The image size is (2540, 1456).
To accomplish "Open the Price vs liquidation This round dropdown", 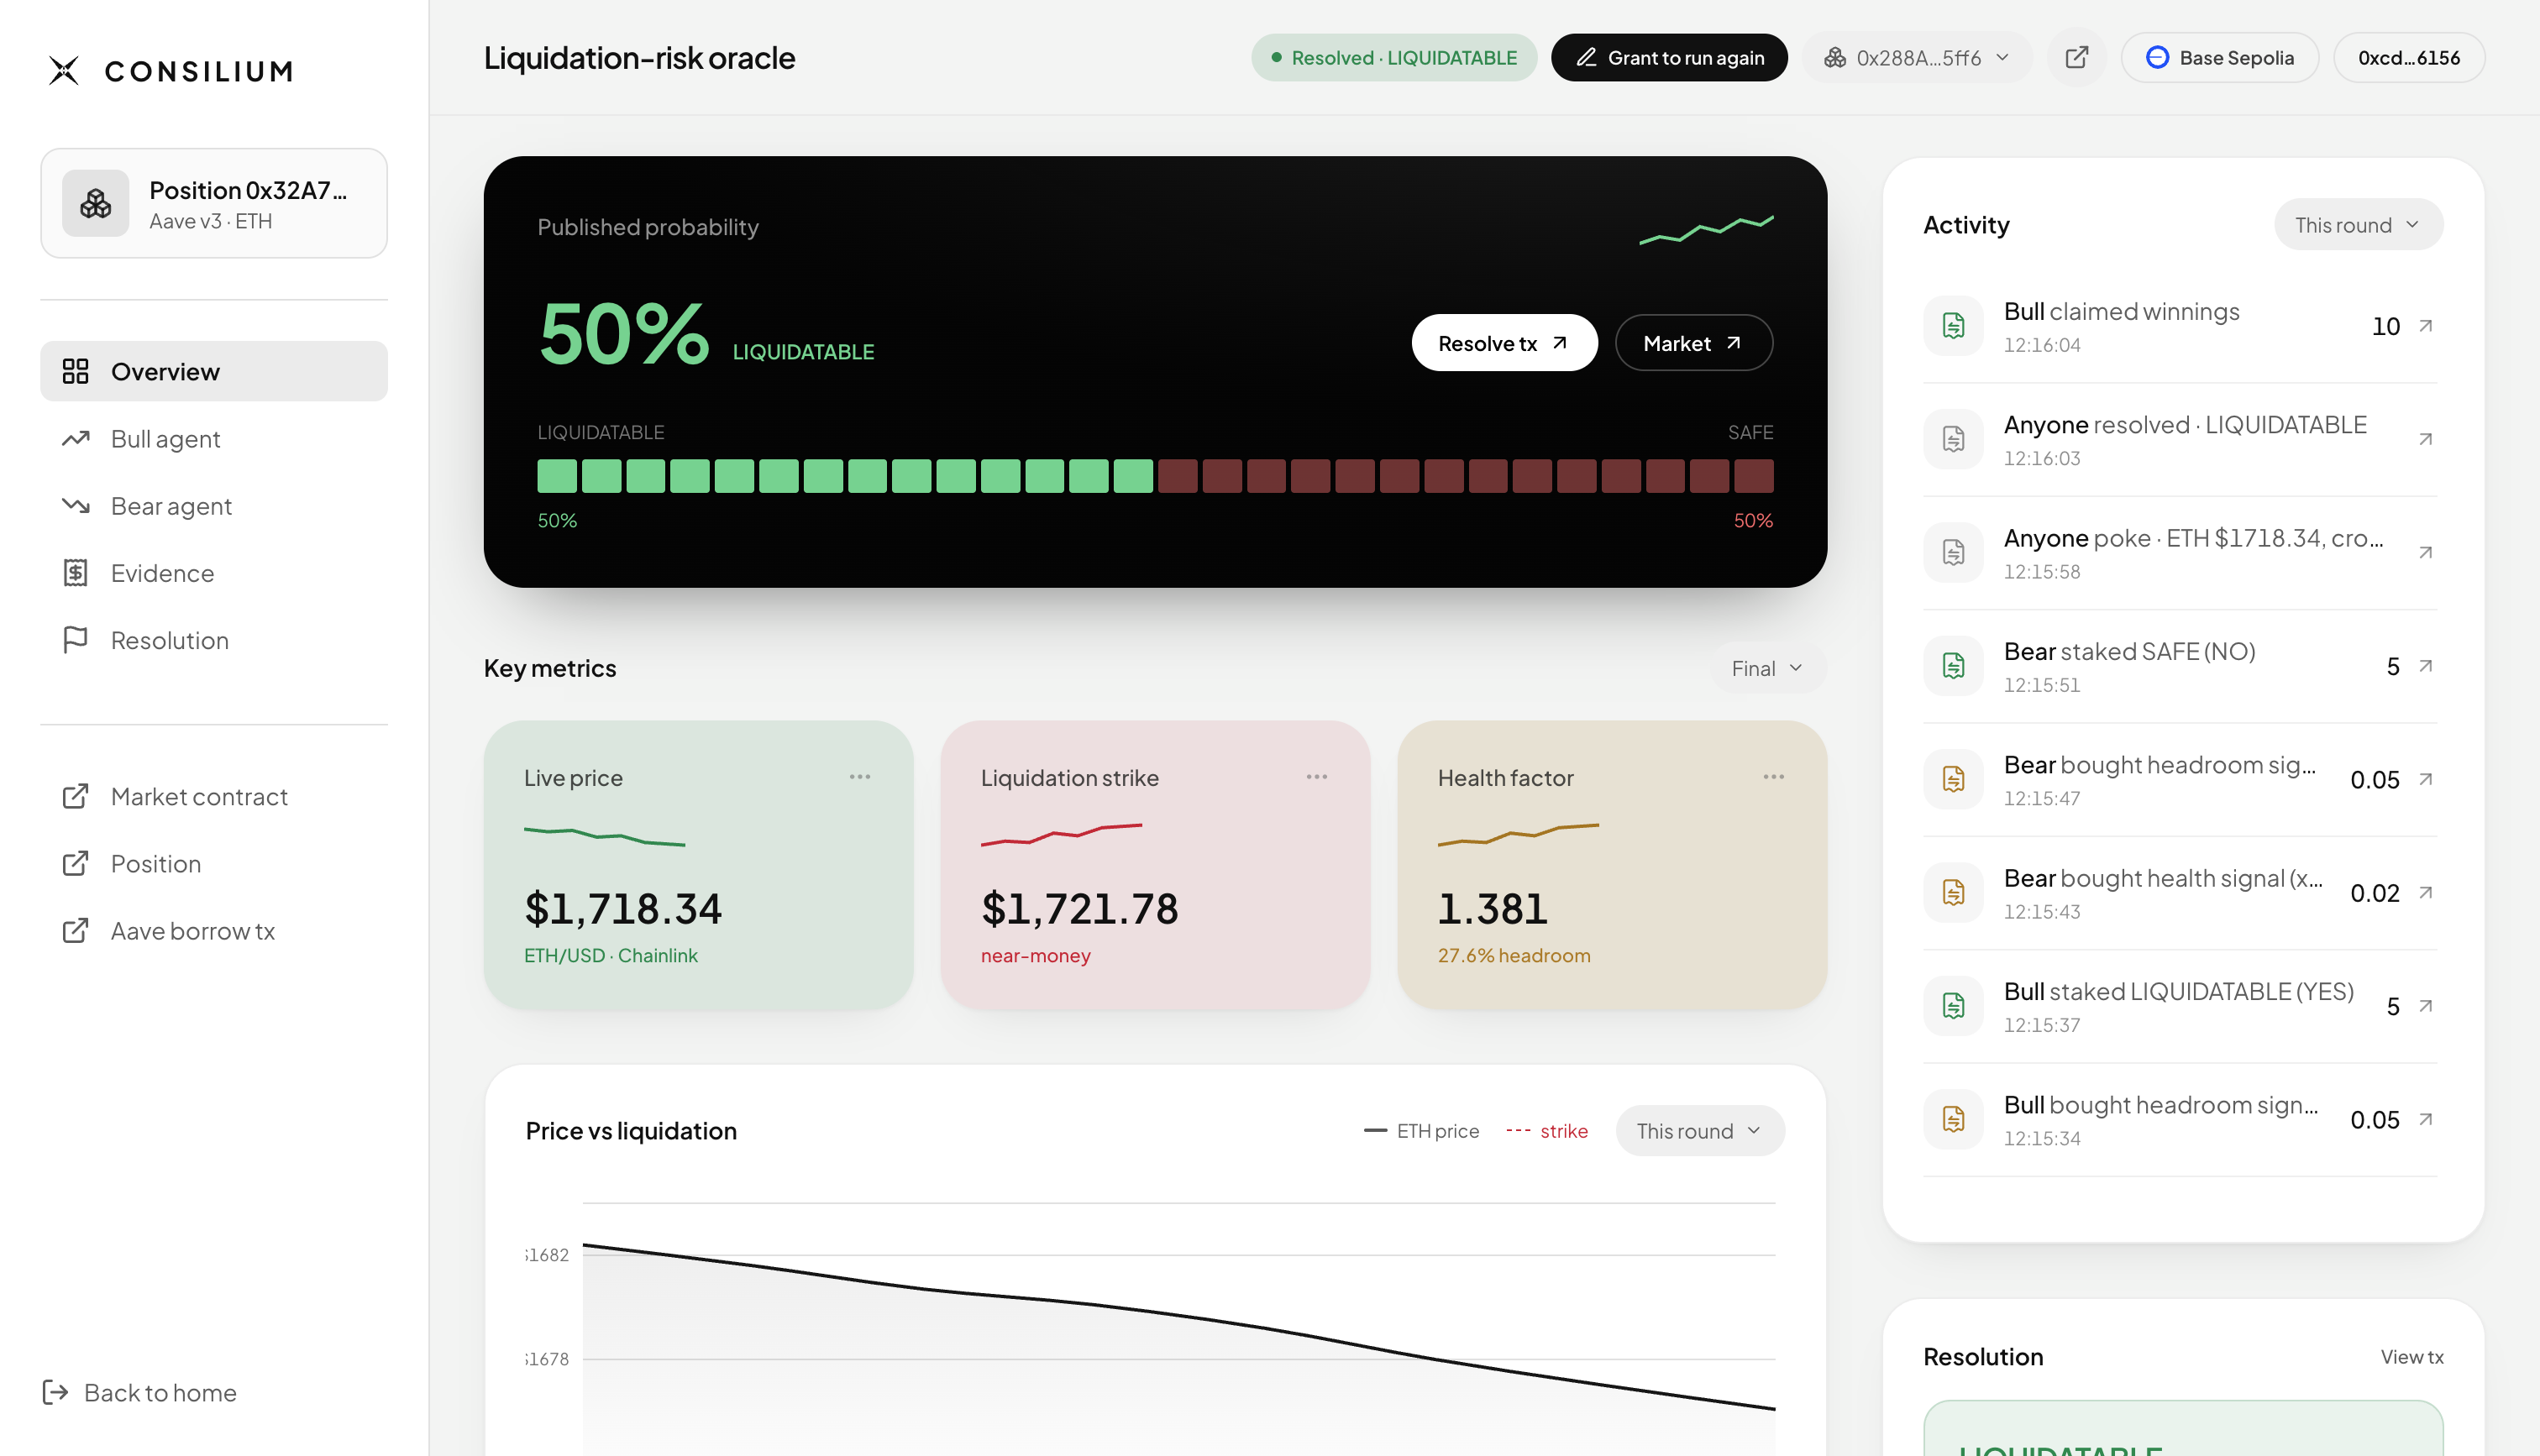I will pos(1699,1131).
